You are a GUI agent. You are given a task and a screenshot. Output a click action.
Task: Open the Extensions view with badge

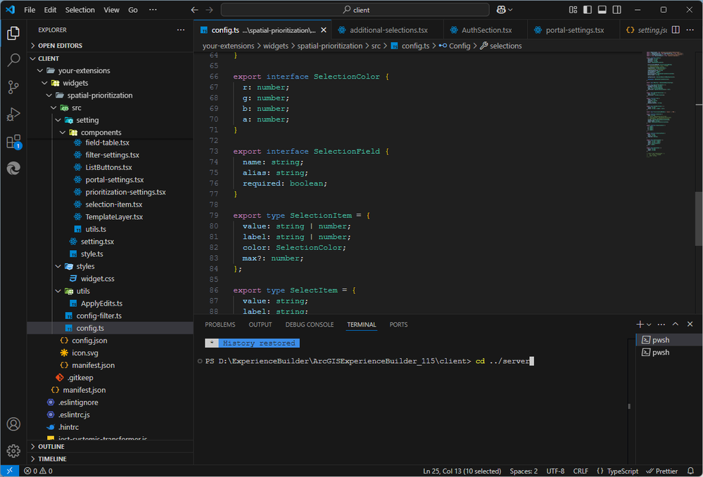click(13, 142)
